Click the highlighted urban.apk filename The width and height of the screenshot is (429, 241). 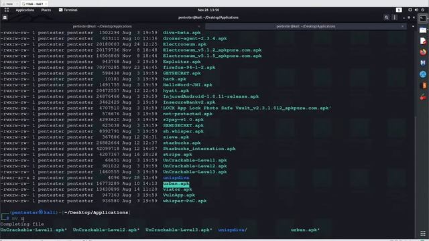[176, 183]
